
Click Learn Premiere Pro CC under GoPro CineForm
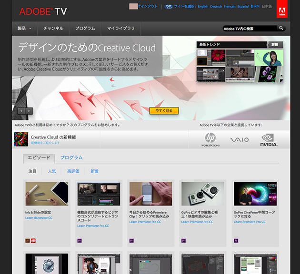[x=250, y=222]
